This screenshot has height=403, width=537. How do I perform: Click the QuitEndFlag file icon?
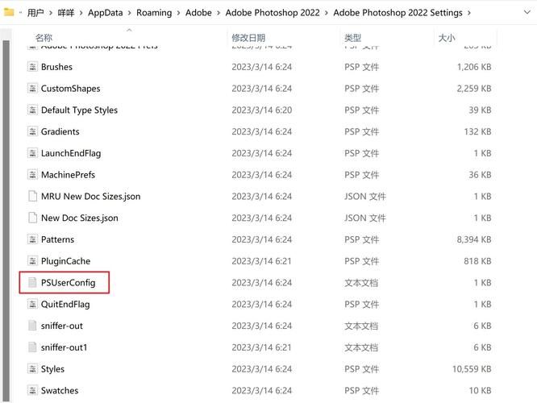click(x=32, y=304)
